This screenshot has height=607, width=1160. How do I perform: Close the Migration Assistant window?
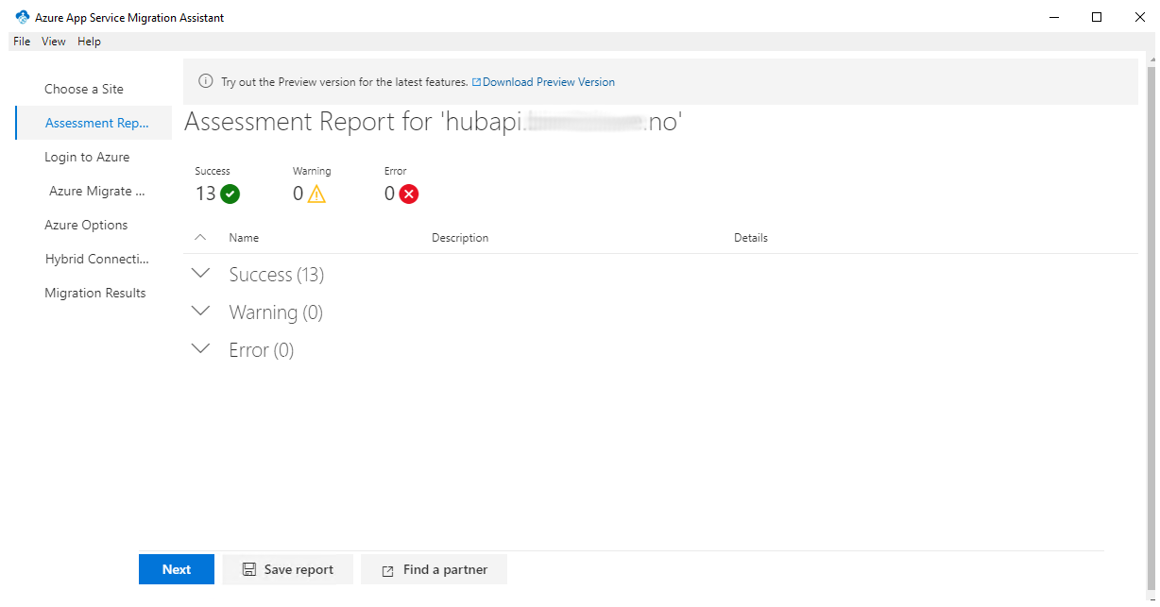(x=1138, y=17)
